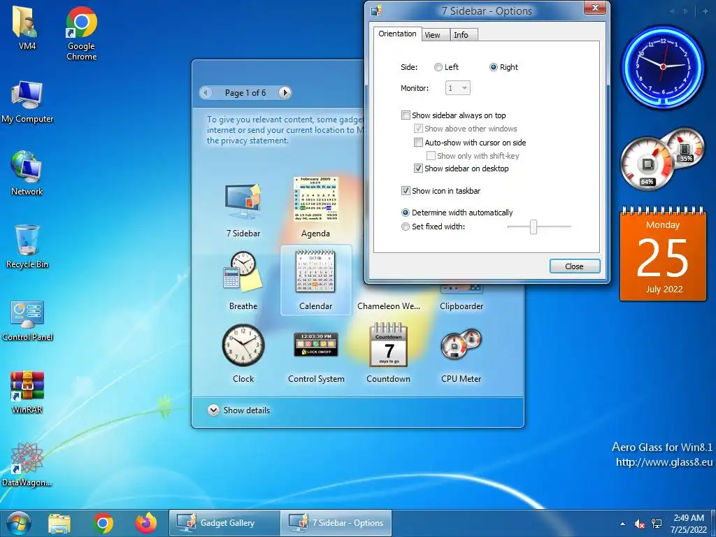This screenshot has width=716, height=537.
Task: Open the VM4 folder on desktop
Action: coord(26,27)
